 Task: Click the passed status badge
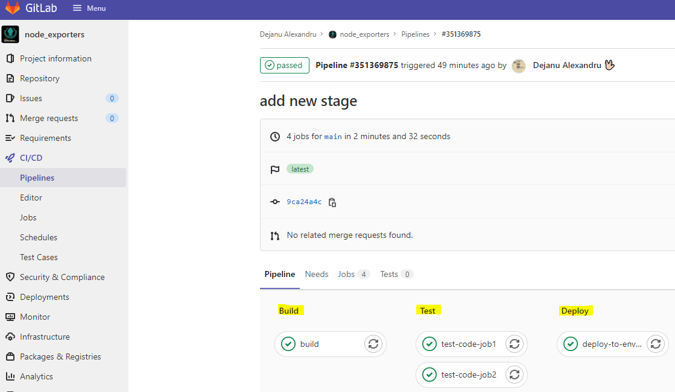[x=285, y=65]
